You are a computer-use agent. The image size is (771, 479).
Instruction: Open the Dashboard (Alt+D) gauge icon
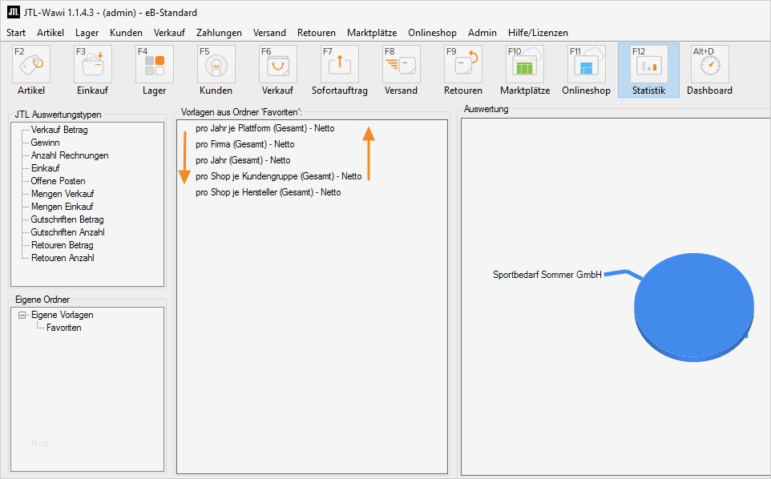(x=709, y=64)
